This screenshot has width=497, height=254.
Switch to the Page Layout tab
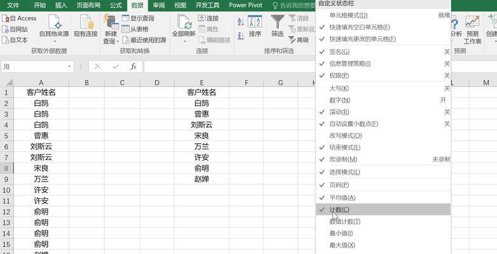[88, 5]
